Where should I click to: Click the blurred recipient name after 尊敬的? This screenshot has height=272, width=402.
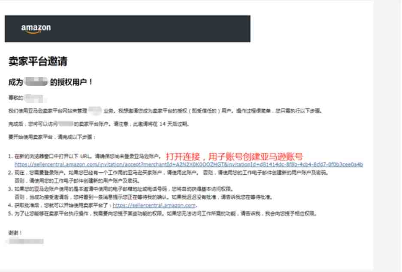pos(34,98)
